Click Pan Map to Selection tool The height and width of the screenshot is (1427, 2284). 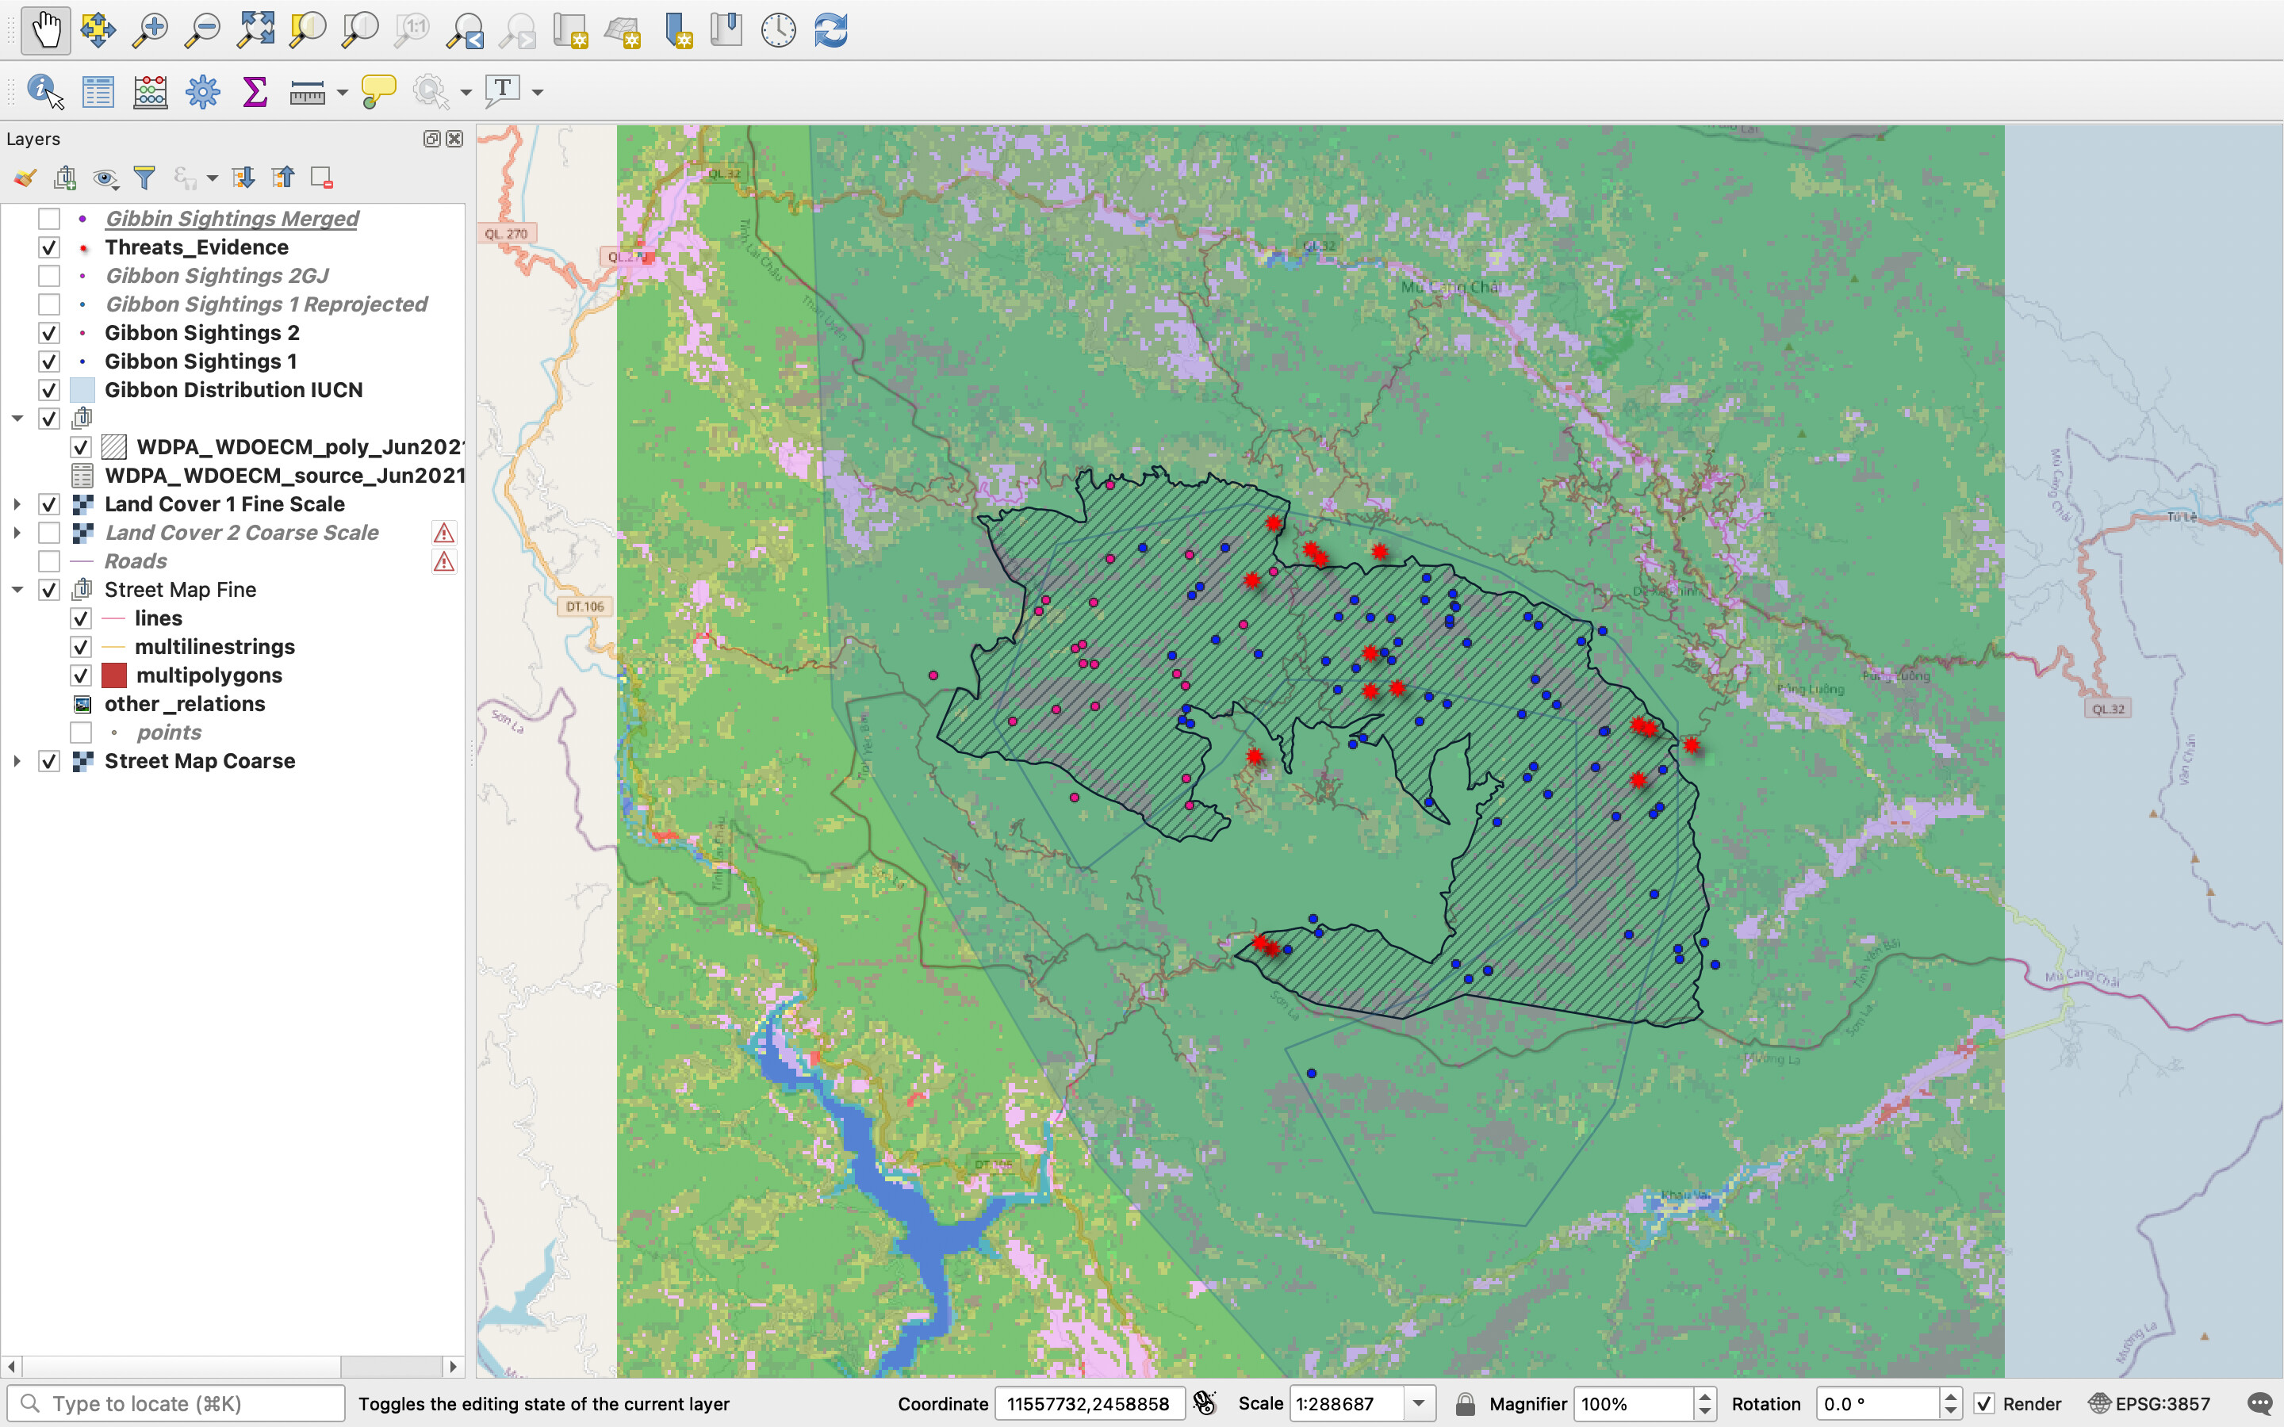[98, 30]
